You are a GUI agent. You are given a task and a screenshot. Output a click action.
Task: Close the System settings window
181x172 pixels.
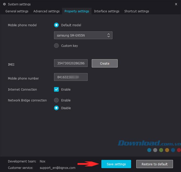(176, 4)
